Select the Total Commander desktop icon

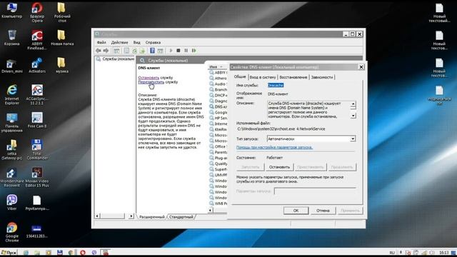point(37,149)
